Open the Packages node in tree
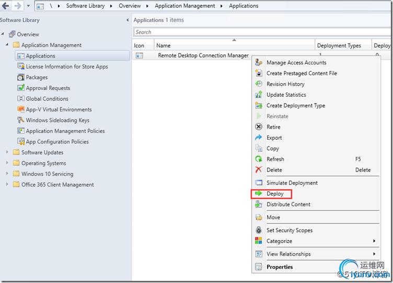The width and height of the screenshot is (393, 283). click(x=37, y=77)
